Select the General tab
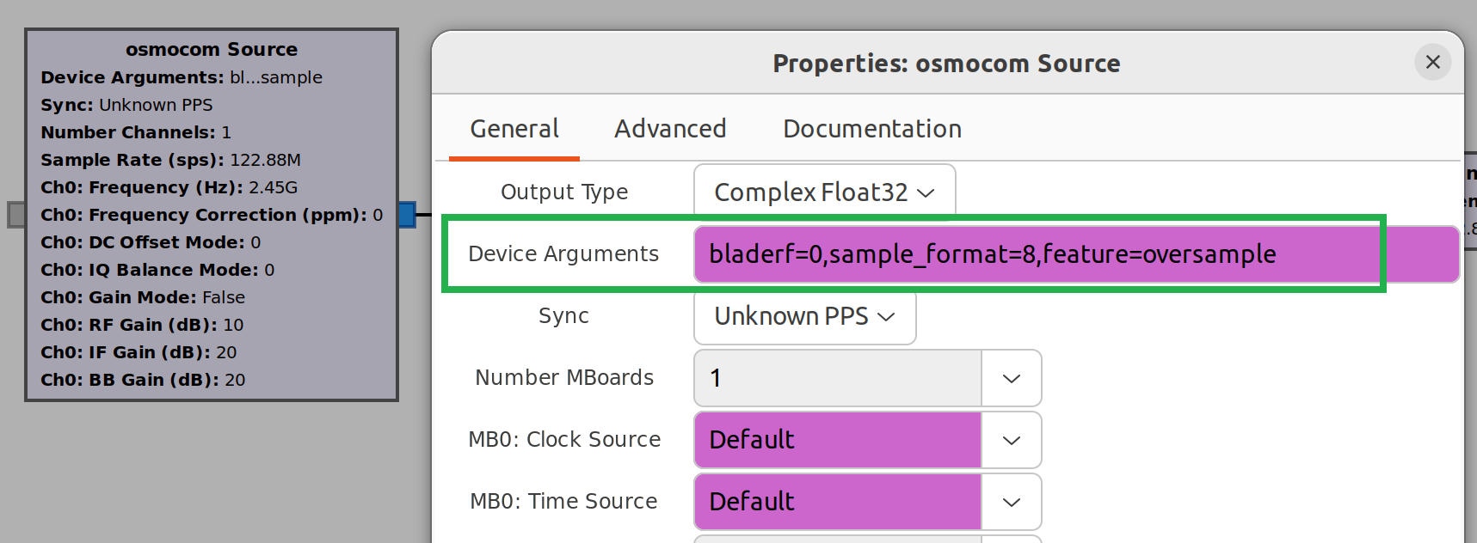The height and width of the screenshot is (543, 1477). click(514, 129)
